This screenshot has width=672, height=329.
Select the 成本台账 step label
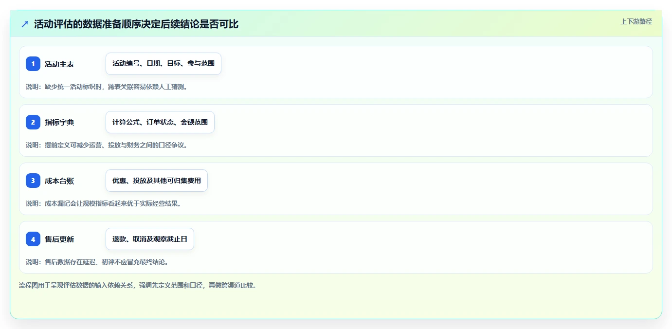pyautogui.click(x=59, y=181)
